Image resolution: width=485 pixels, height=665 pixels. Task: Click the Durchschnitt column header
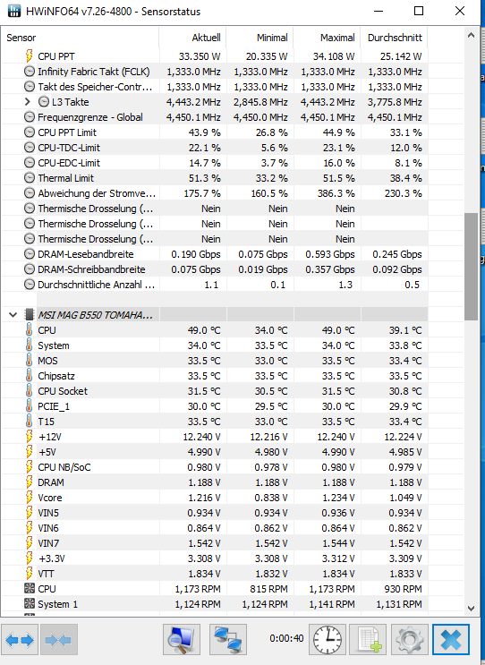[395, 38]
